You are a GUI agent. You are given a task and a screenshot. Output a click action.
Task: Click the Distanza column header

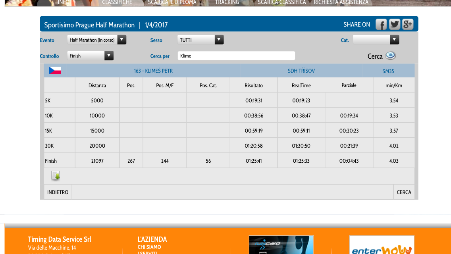[97, 85]
